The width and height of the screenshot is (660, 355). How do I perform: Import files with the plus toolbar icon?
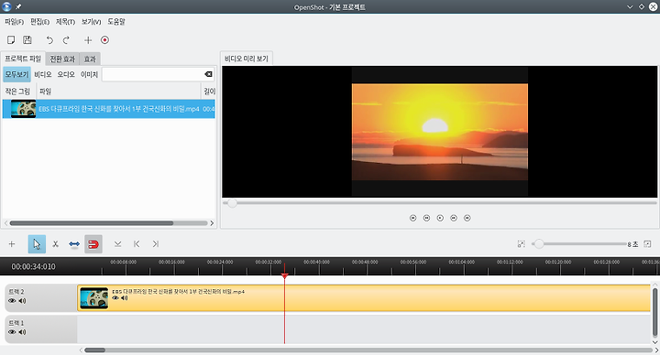(88, 40)
